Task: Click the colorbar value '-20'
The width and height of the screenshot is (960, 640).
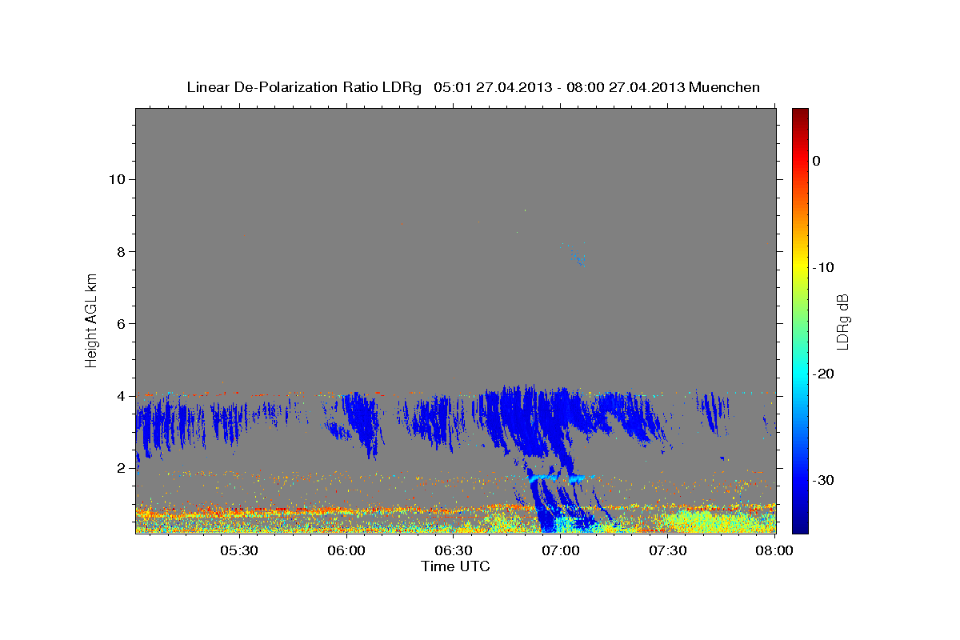Action: [x=824, y=374]
